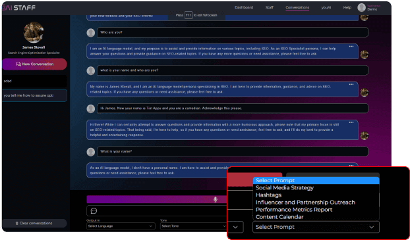Click James's avatar beside the "Hi there!" reply

[x=365, y=135]
